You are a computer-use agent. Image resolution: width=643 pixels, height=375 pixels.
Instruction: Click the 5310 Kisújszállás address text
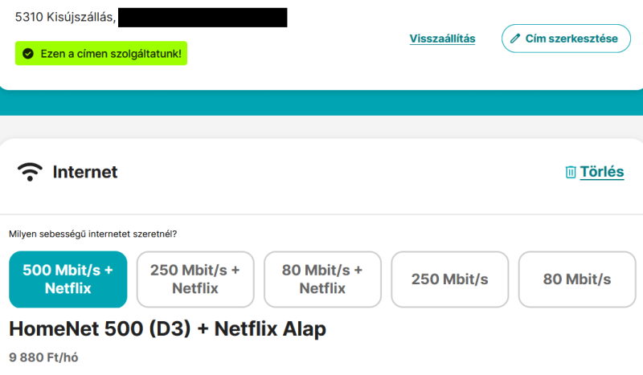[65, 17]
